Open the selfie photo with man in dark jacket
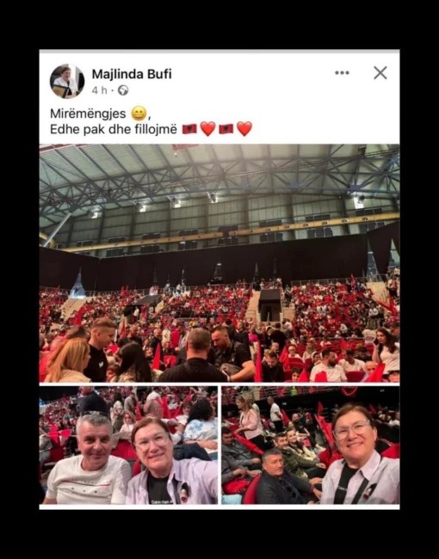This screenshot has height=559, width=439. (311, 445)
